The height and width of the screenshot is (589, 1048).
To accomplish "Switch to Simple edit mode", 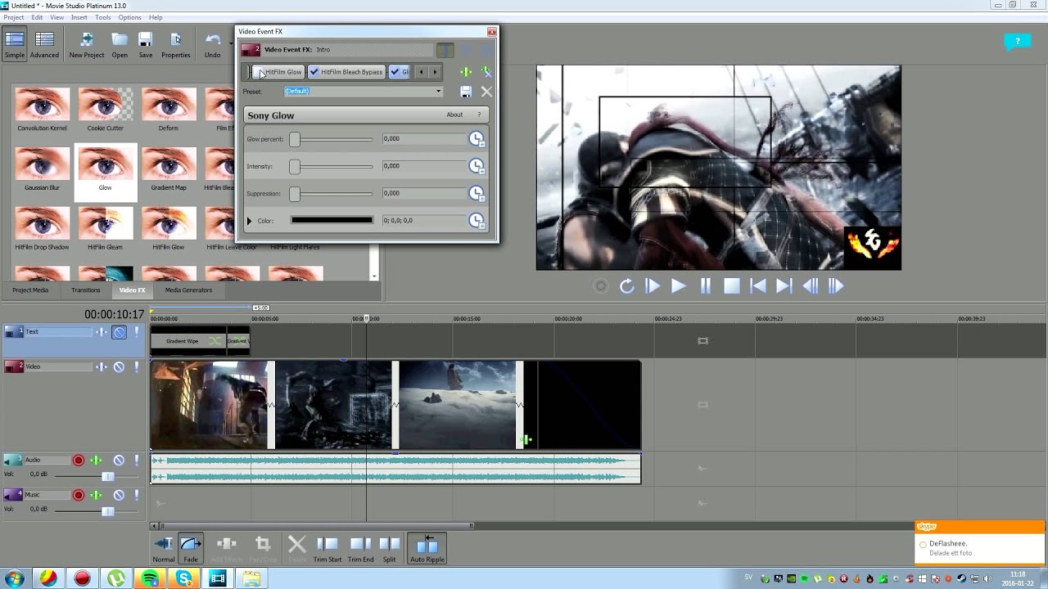I will pyautogui.click(x=15, y=45).
